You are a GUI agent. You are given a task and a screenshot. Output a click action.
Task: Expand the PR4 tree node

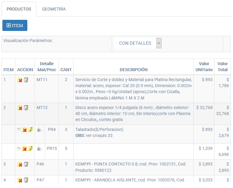click(39, 130)
